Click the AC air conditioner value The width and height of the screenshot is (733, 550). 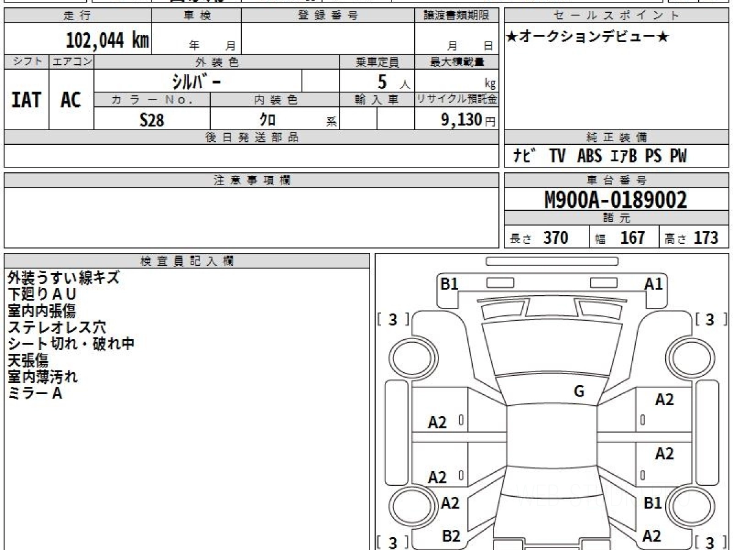coord(71,100)
